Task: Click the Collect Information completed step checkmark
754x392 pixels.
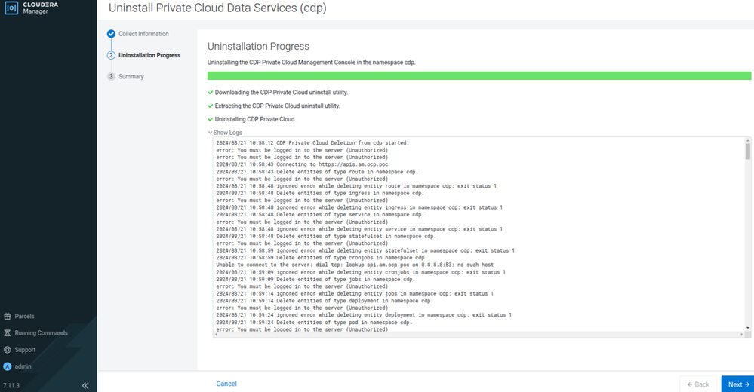Action: point(111,34)
